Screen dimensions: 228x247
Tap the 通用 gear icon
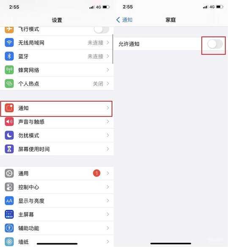coord(9,173)
